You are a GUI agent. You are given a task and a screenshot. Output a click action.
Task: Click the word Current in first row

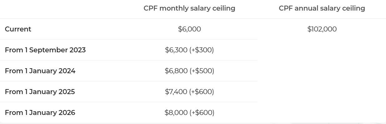(x=18, y=29)
